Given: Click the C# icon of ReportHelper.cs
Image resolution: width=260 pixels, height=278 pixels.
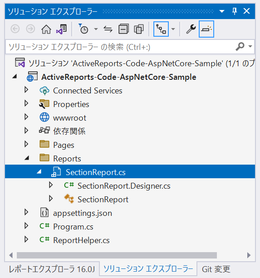Looking at the screenshot, I should (44, 239).
